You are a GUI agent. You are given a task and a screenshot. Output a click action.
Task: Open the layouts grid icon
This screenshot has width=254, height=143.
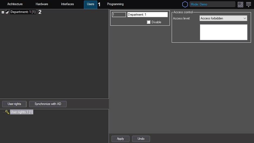[x=240, y=5]
